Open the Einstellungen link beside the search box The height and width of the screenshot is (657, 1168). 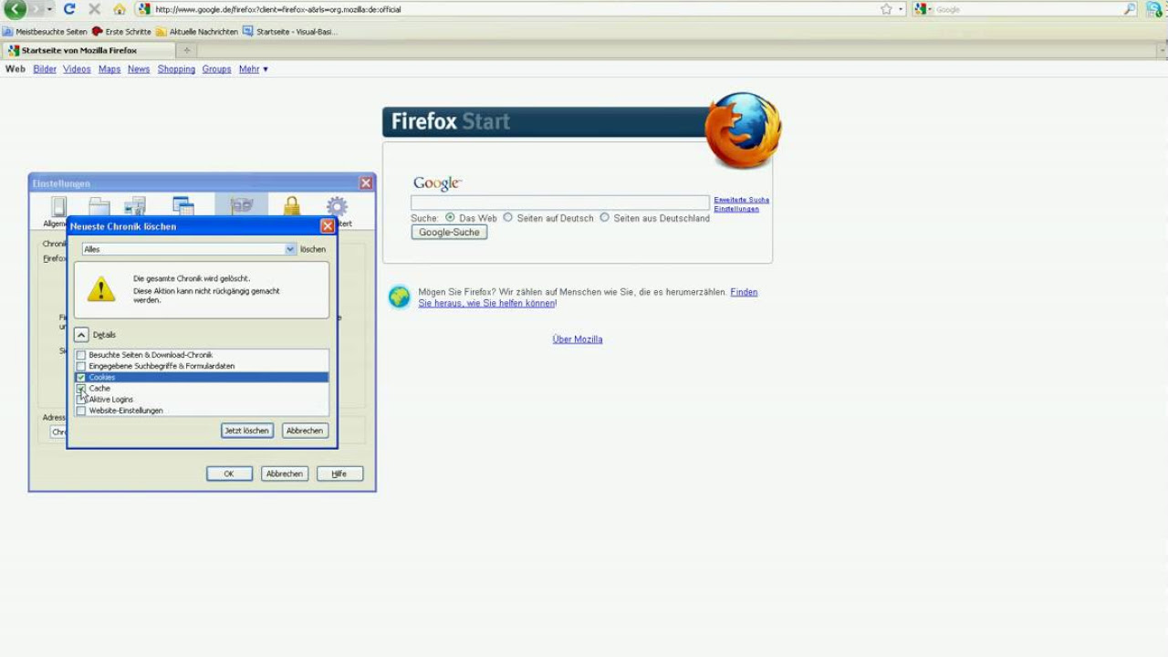pos(736,209)
